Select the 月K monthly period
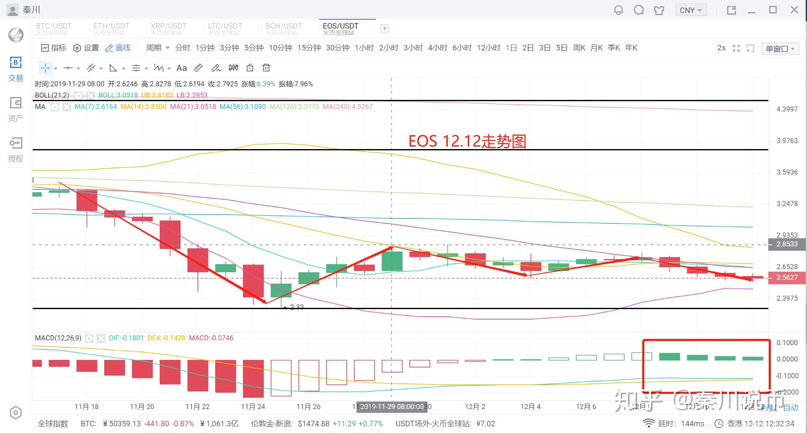807x433 pixels. (x=596, y=48)
